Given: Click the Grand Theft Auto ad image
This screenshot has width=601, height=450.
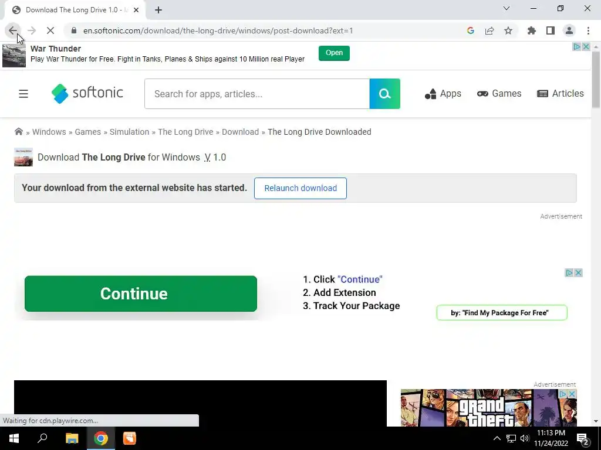Looking at the screenshot, I should tap(489, 408).
